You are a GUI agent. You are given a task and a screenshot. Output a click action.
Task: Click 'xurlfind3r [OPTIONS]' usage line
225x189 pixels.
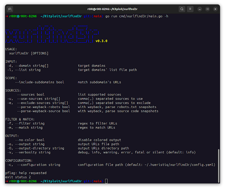coord(29,53)
